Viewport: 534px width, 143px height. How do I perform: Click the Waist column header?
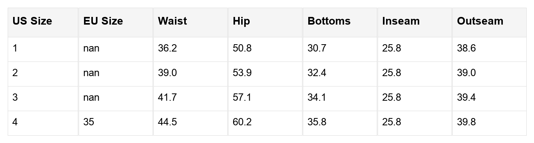(x=190, y=22)
